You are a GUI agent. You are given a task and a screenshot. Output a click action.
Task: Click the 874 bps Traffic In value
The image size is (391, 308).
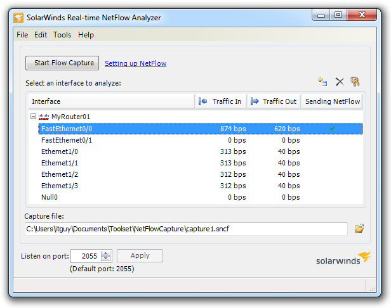click(x=233, y=129)
